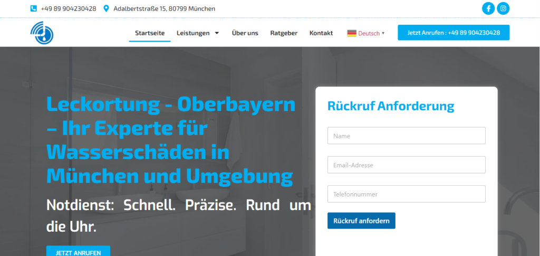Open the Instagram profile icon
The width and height of the screenshot is (540, 256).
[x=503, y=8]
